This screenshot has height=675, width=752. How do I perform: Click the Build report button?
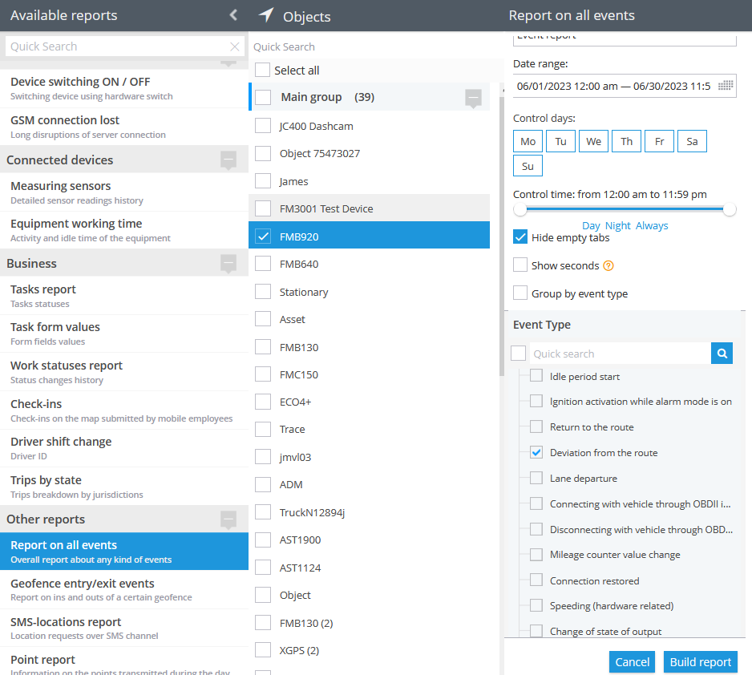pos(700,662)
